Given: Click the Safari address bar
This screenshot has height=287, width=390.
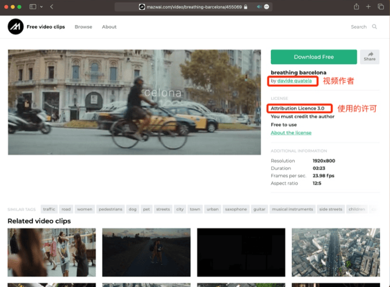Looking at the screenshot, I should coord(193,6).
